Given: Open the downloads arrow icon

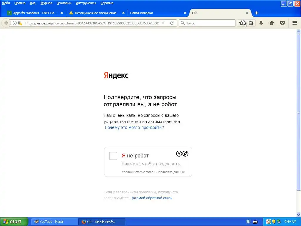Looking at the screenshot, I should pos(261,23).
